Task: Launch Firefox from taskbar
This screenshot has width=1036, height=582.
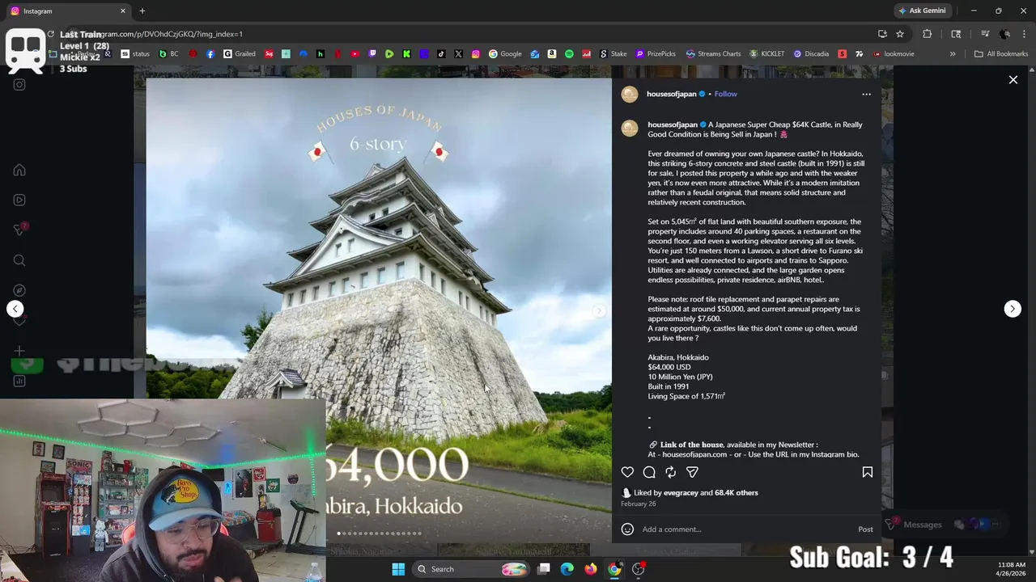Action: 591,569
